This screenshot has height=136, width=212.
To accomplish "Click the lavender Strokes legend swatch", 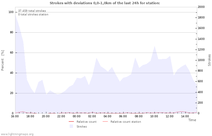I will pos(71,126).
